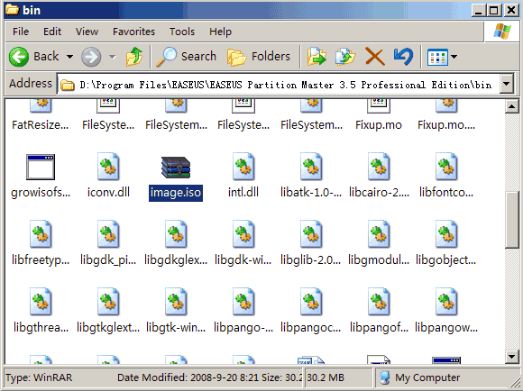The image size is (523, 391).
Task: Select the libgdk-wi file icon
Action: [x=243, y=234]
